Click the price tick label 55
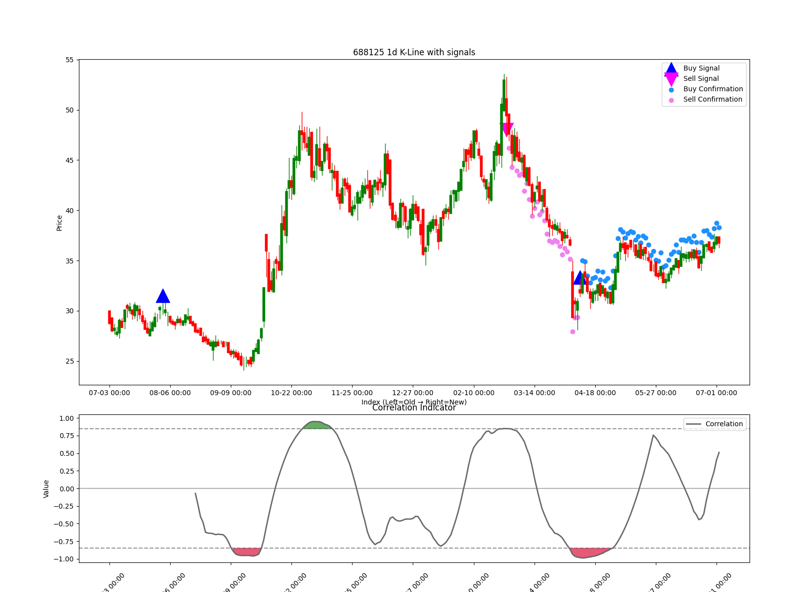Image resolution: width=789 pixels, height=592 pixels. [70, 60]
